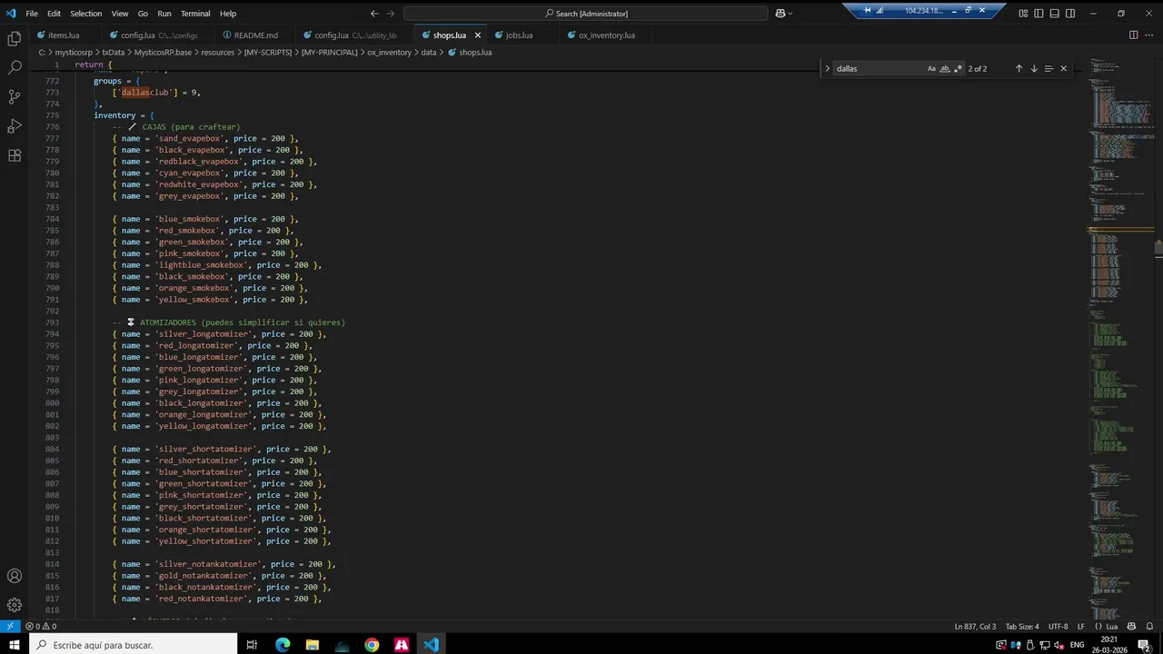Open the Extensions view

pyautogui.click(x=15, y=155)
